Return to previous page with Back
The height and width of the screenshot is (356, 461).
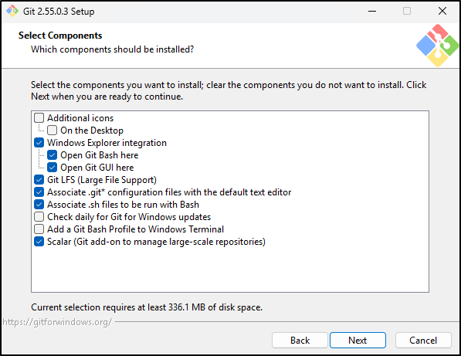pyautogui.click(x=300, y=340)
